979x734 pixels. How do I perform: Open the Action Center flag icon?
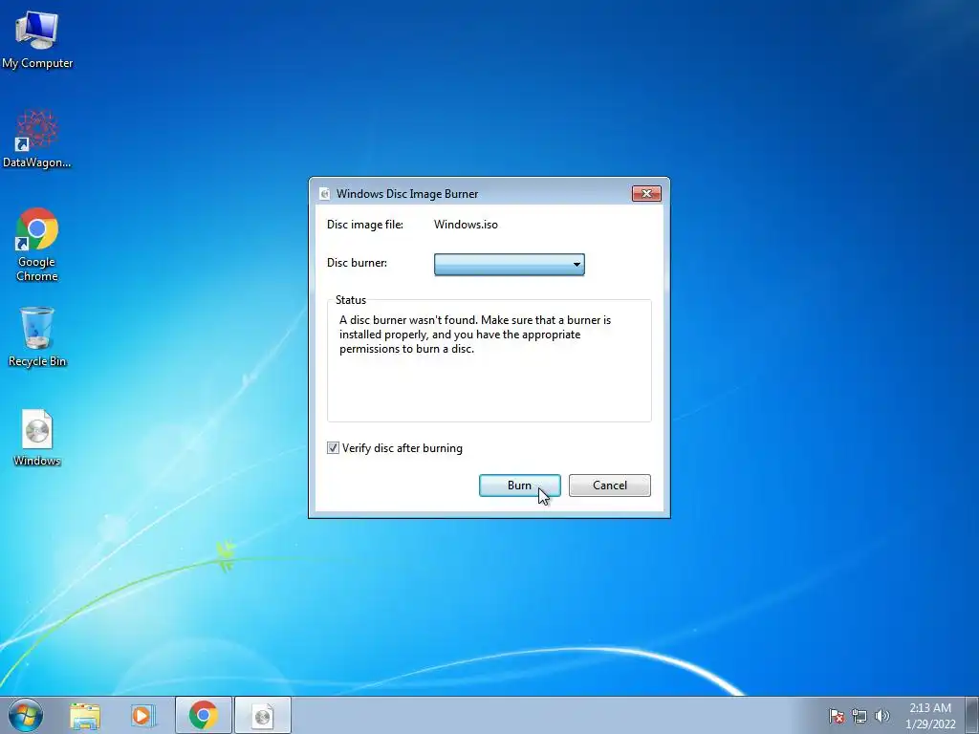[837, 716]
